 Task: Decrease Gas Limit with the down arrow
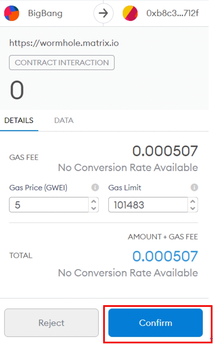coord(193,208)
